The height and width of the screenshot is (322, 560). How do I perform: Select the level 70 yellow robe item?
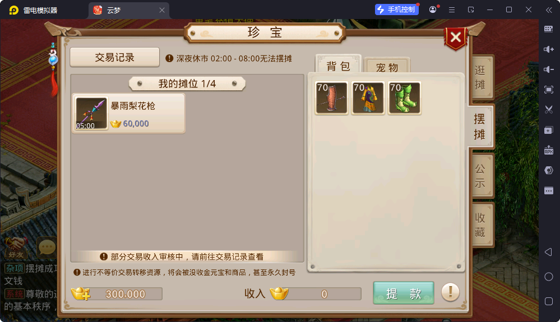[x=368, y=98]
